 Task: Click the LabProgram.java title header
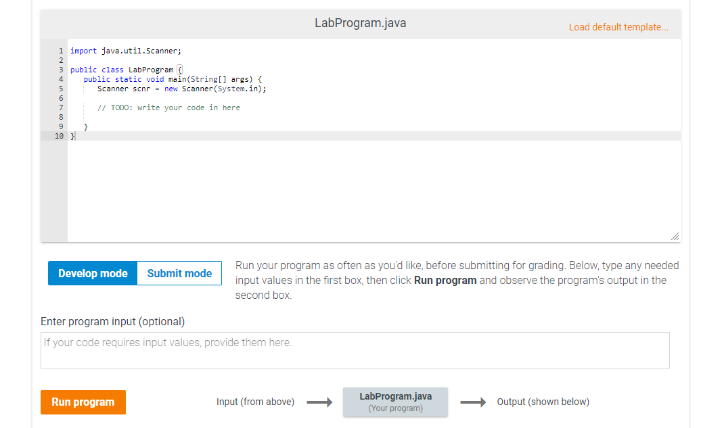pos(360,23)
